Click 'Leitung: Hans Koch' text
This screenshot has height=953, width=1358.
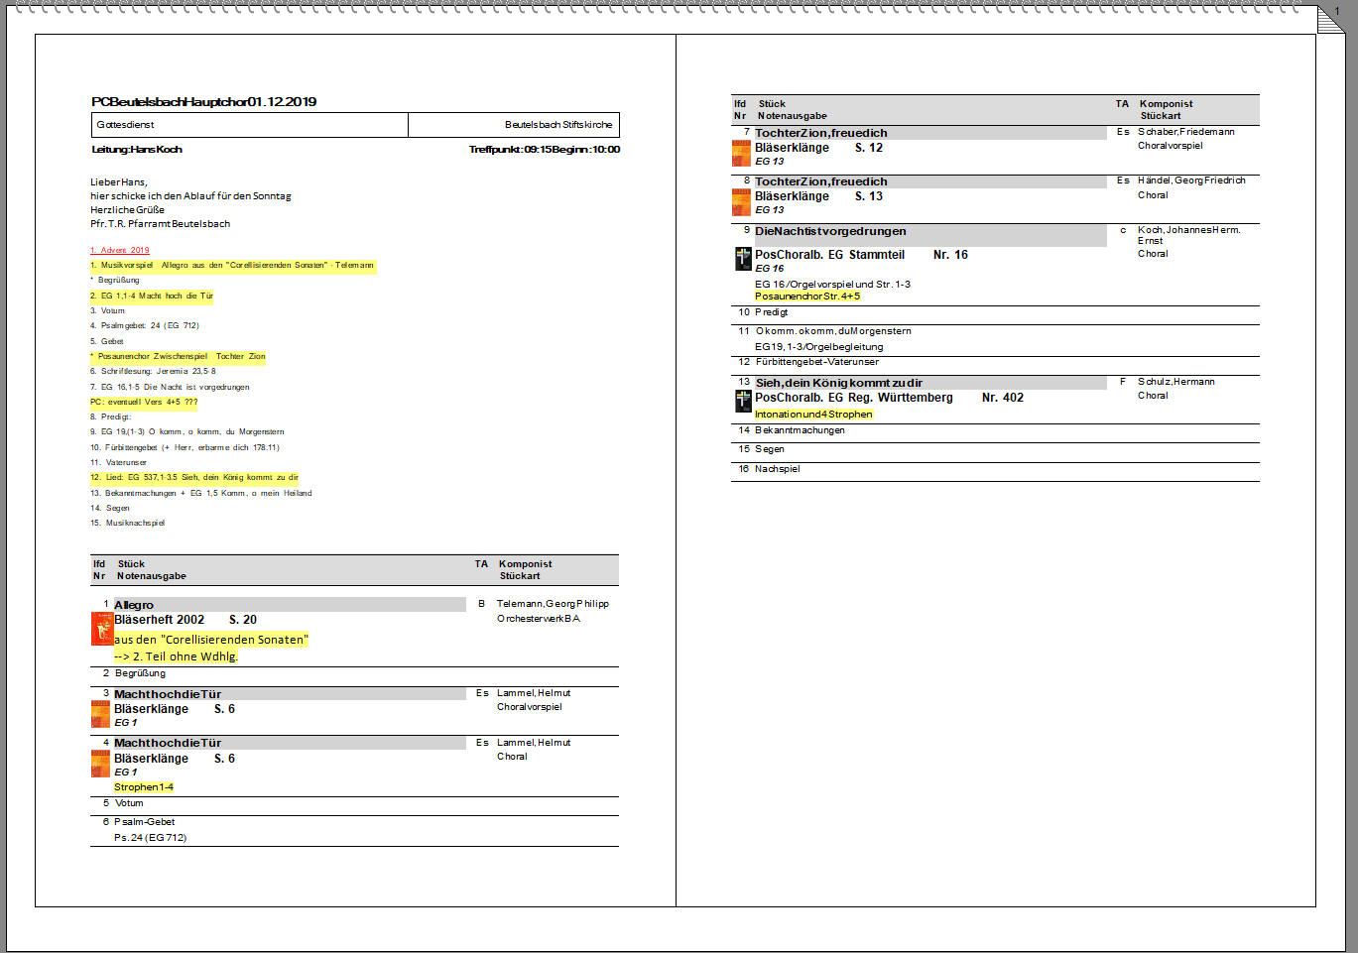(x=137, y=150)
